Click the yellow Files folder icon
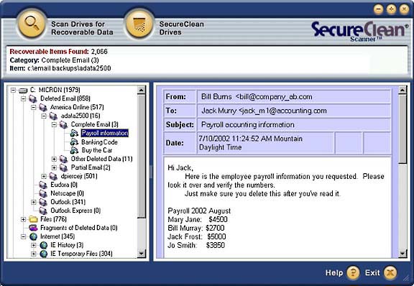Screen dimensions: 414x286 click(33, 219)
